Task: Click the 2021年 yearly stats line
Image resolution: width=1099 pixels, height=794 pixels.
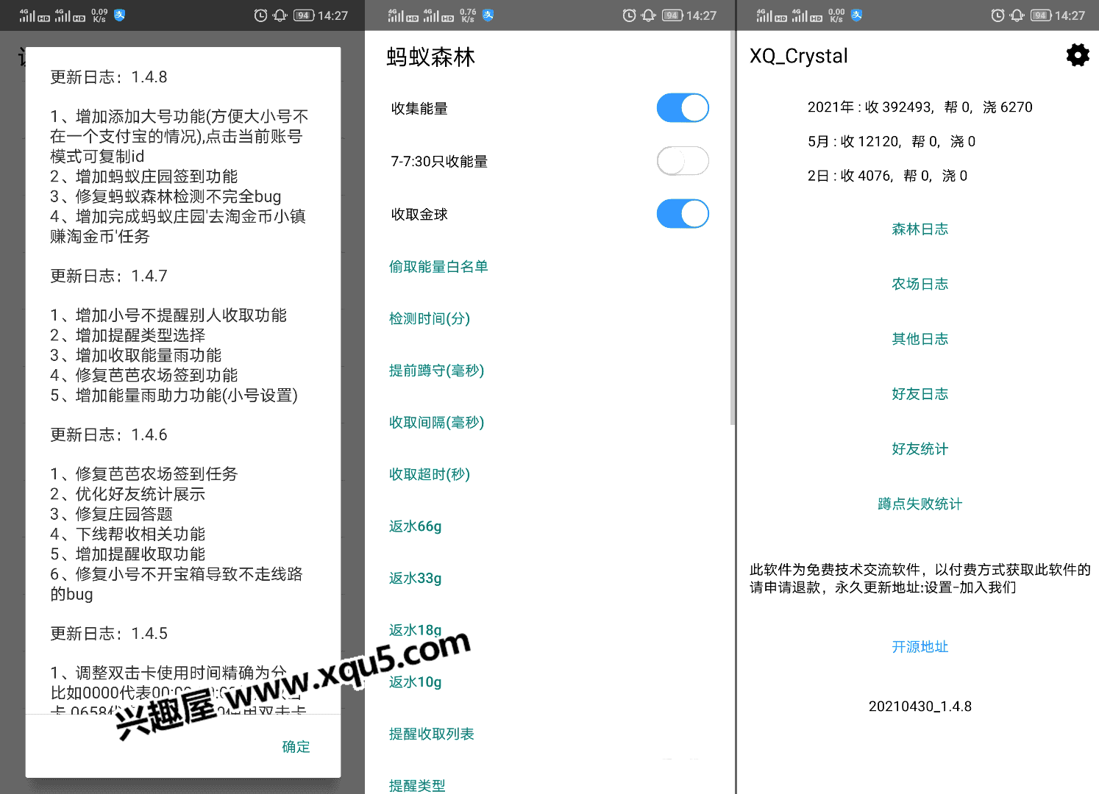Action: pyautogui.click(x=920, y=107)
